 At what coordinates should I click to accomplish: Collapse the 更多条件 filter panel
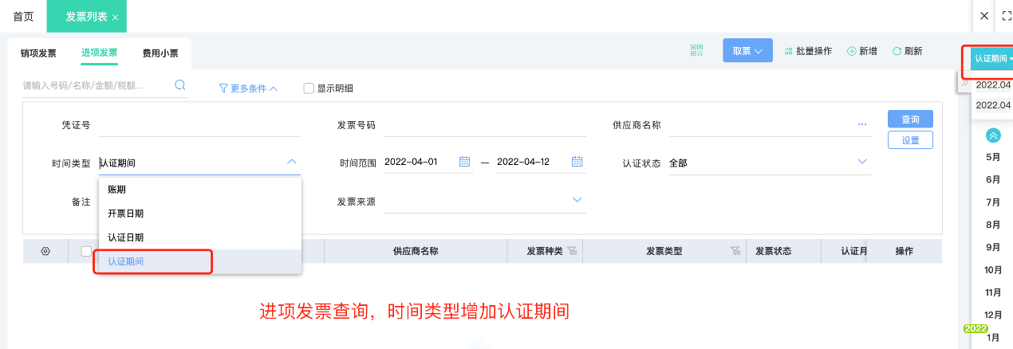tap(248, 88)
